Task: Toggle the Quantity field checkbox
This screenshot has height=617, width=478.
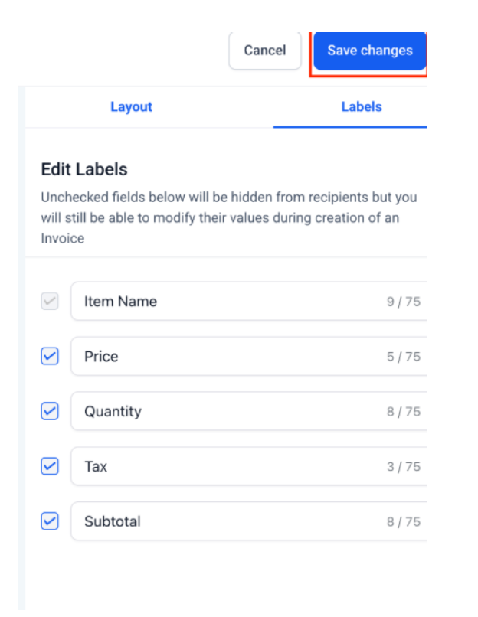Action: tap(50, 412)
